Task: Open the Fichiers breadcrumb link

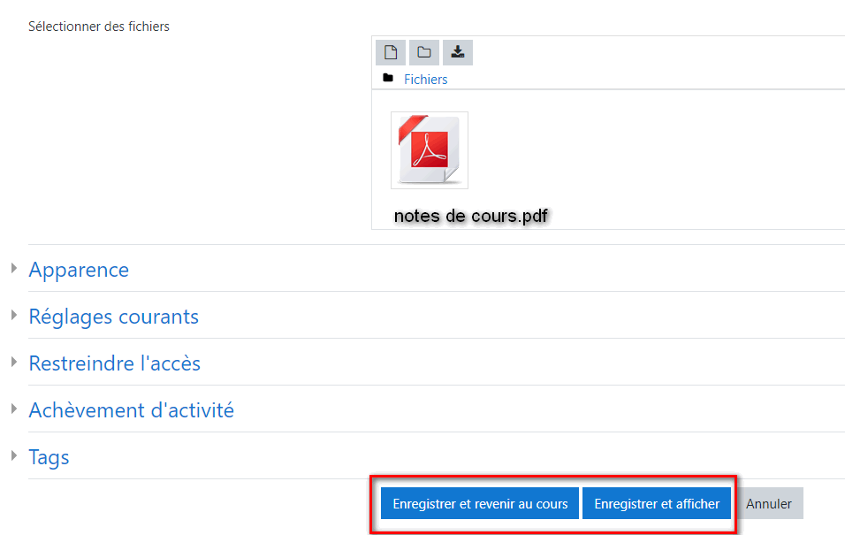Action: coord(426,80)
